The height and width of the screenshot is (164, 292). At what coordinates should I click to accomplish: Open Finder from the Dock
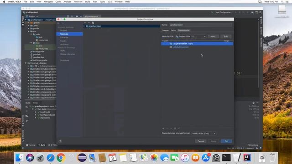coord(19,158)
